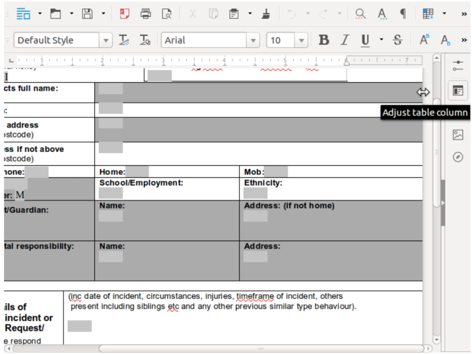Toggle Bold formatting
This screenshot has height=354, width=472.
[324, 40]
